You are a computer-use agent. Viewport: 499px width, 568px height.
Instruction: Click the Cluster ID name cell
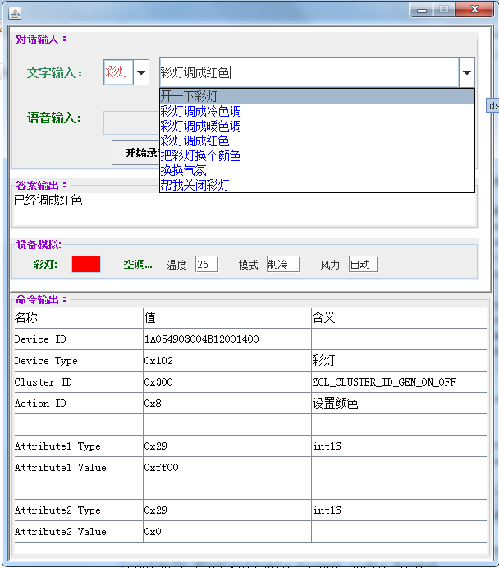click(79, 381)
